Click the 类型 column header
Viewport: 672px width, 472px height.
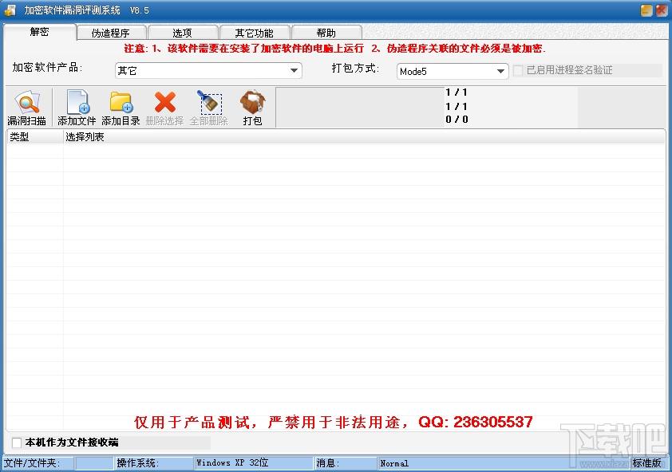pos(34,137)
